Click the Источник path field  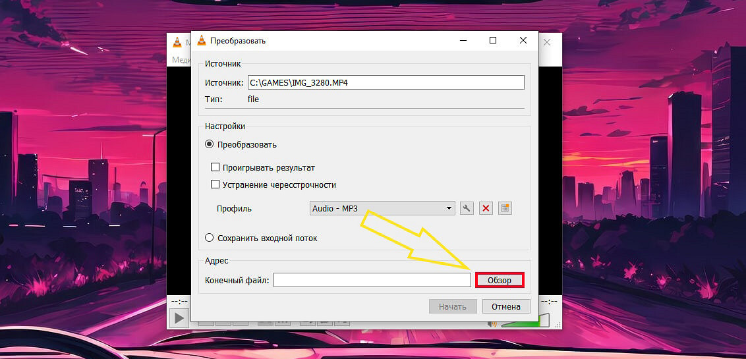point(386,82)
